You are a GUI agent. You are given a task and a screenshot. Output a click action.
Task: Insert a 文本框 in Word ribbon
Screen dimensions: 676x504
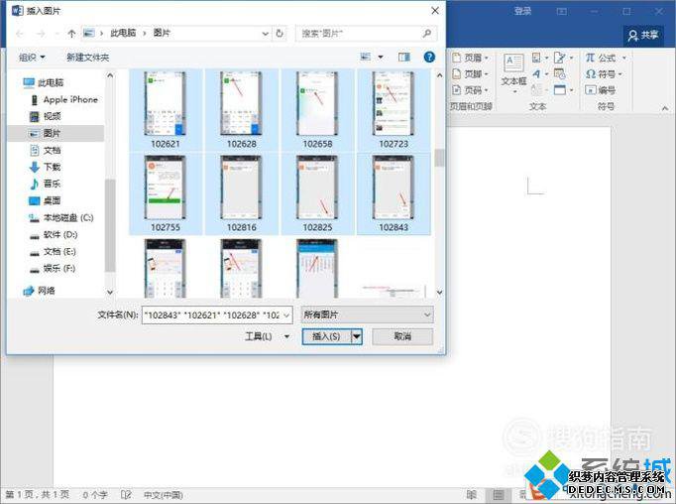click(513, 73)
